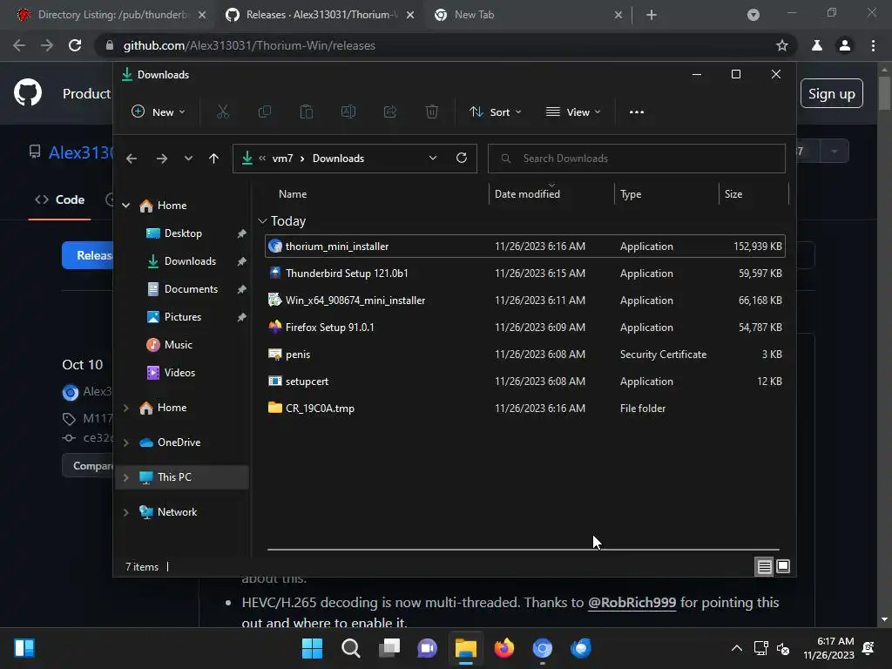Open taskbar Search
This screenshot has width=892, height=669.
[350, 648]
